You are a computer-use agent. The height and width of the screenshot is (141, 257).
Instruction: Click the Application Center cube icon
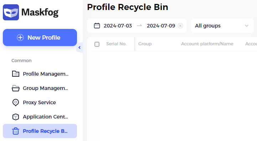point(16,117)
